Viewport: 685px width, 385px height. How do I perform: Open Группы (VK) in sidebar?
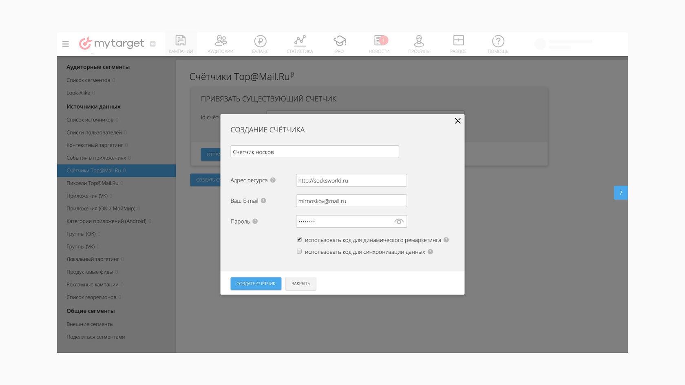81,246
